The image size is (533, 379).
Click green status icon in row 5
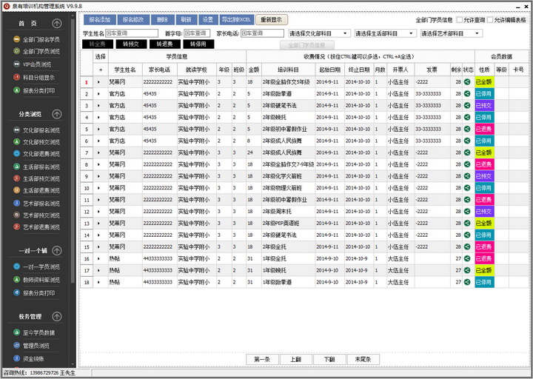tap(467, 129)
